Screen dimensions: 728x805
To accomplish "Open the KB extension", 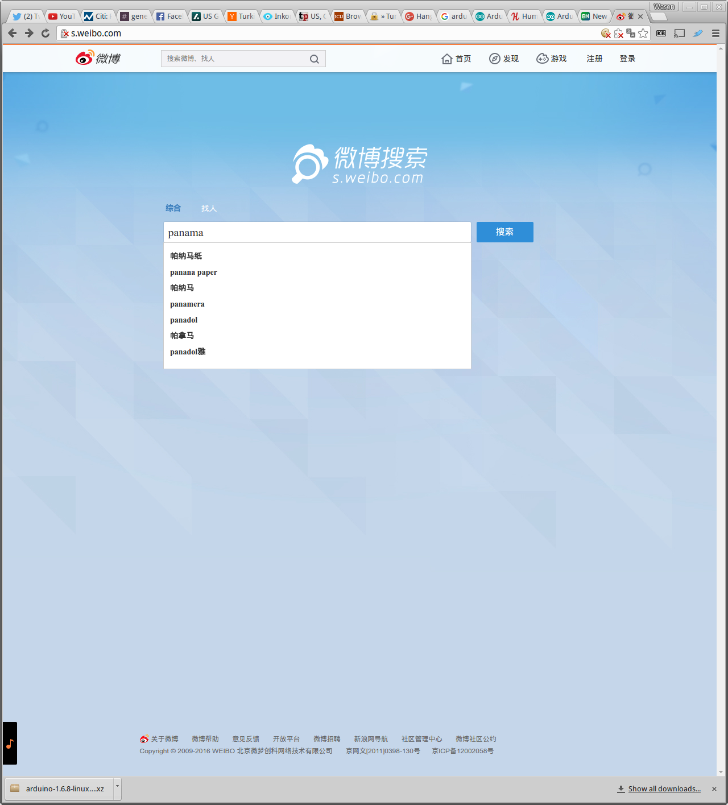I will pyautogui.click(x=661, y=34).
